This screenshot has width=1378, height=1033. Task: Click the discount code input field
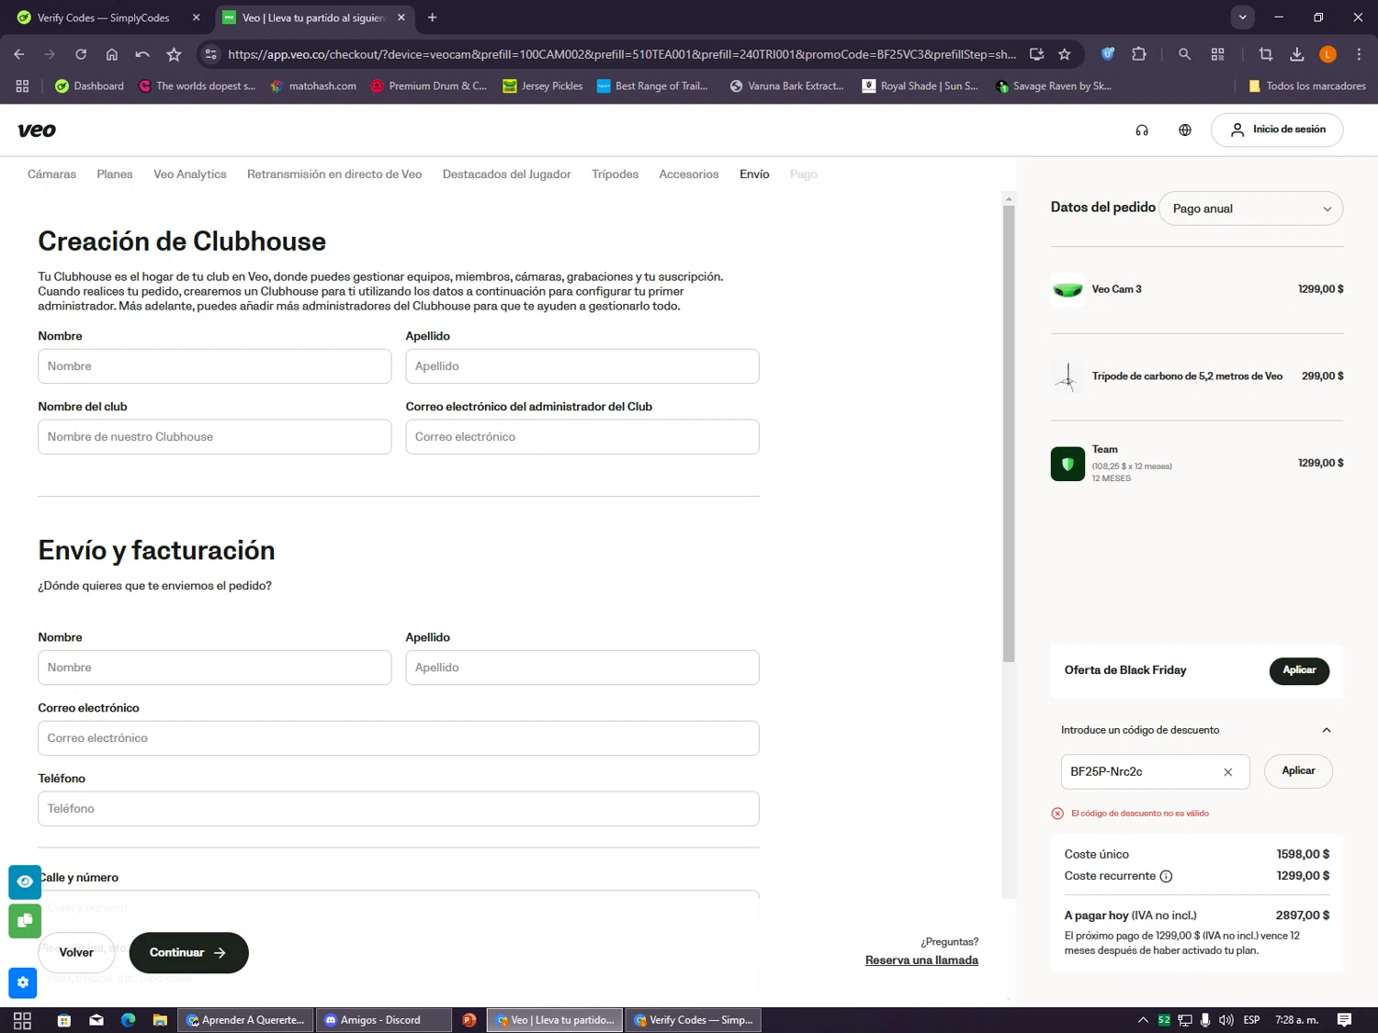[x=1155, y=771]
